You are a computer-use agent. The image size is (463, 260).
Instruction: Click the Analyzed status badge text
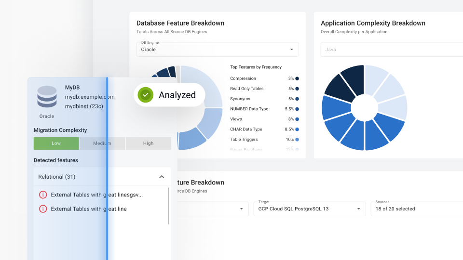click(177, 95)
